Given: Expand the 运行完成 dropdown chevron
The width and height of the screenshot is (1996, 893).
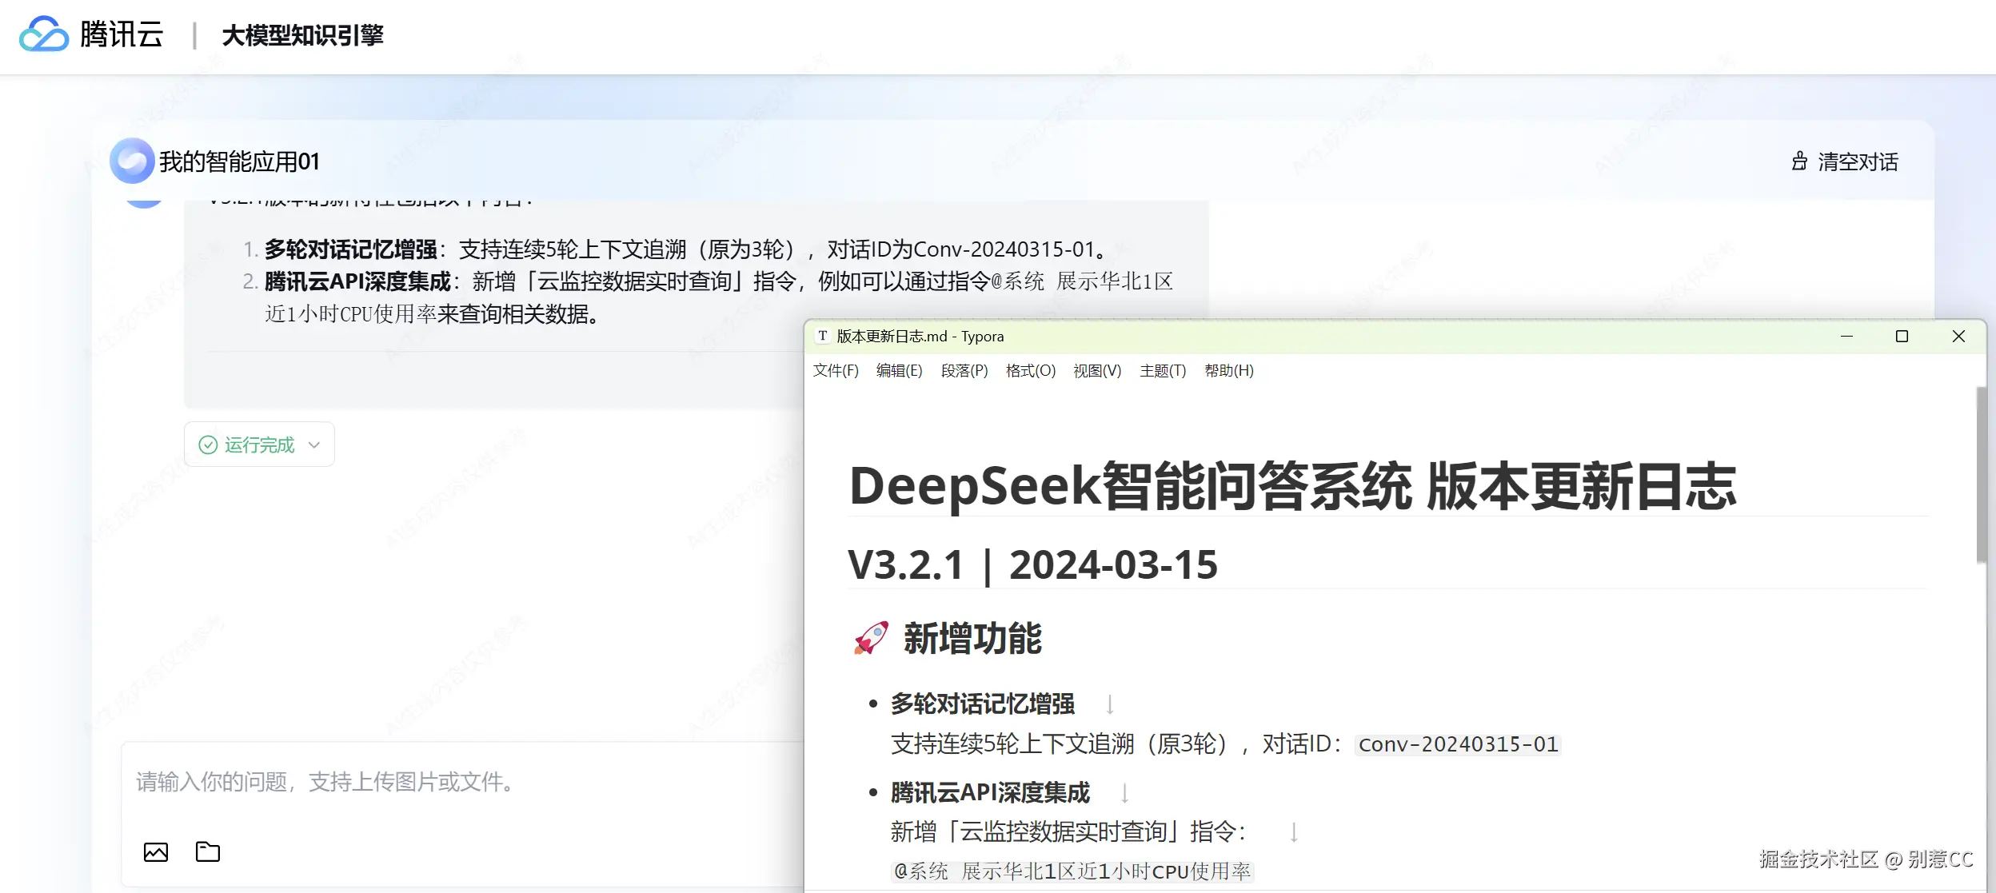Looking at the screenshot, I should [x=314, y=445].
